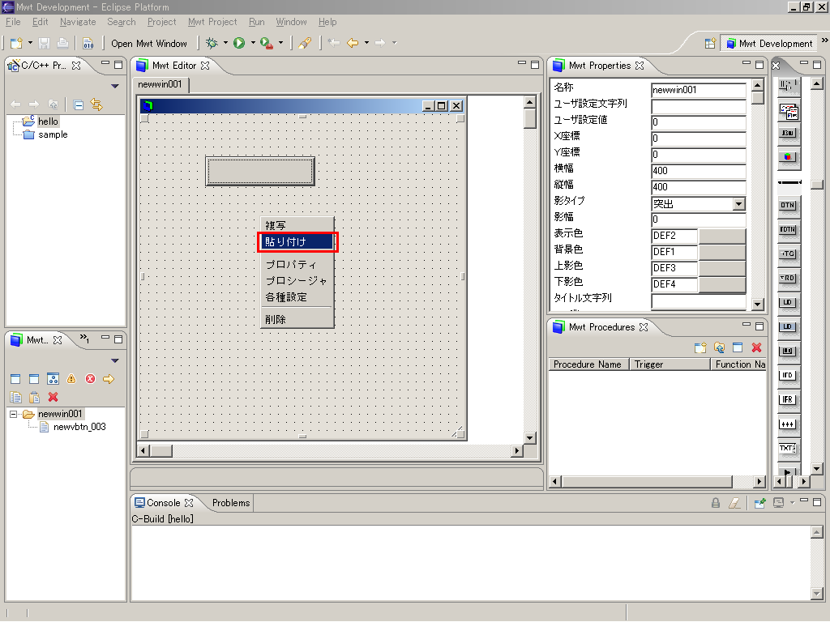Screen dimensions: 830x622
Task: Select the DTN widget in the palette
Action: [x=788, y=205]
